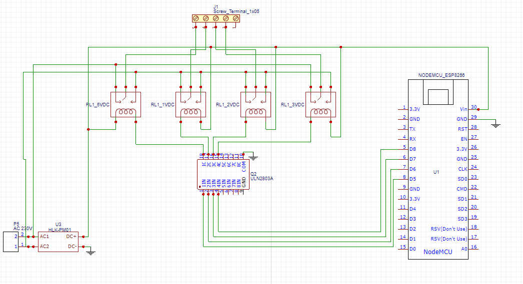The width and height of the screenshot is (523, 284).
Task: Click the AC 230V label
Action: click(23, 229)
